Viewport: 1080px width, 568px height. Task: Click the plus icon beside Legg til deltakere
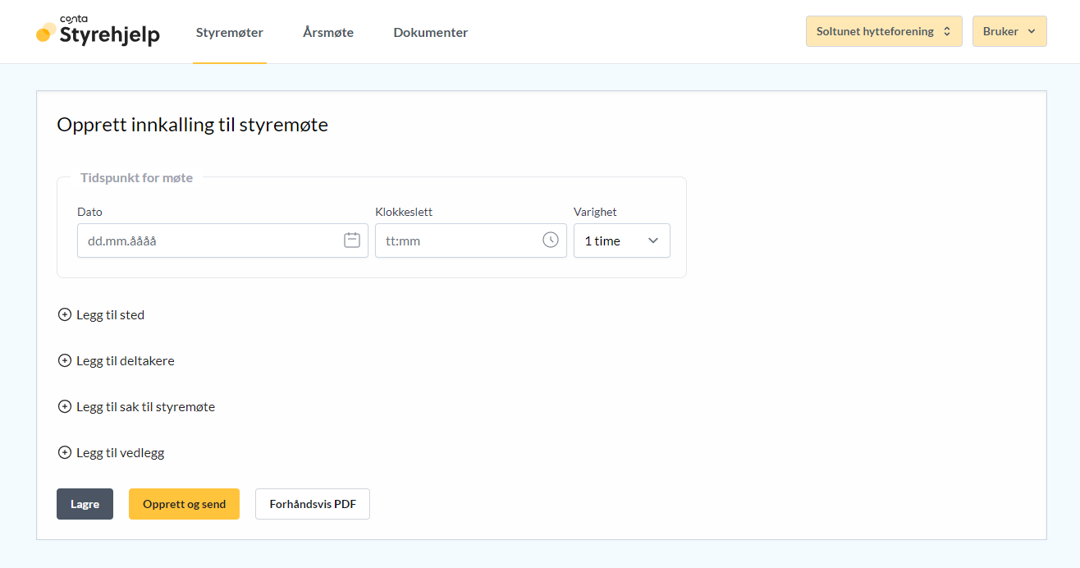(x=65, y=360)
